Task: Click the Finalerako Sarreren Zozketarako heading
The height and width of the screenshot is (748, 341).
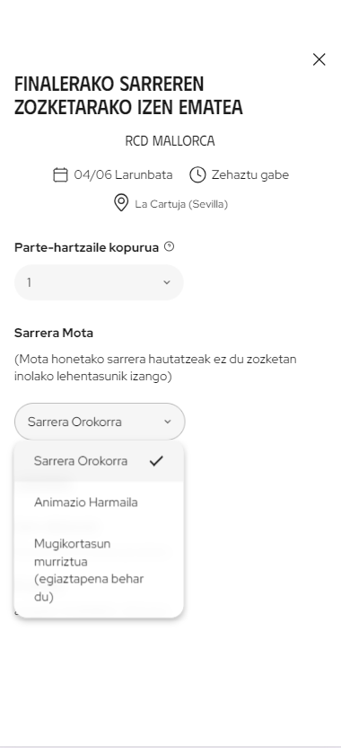Action: tap(128, 96)
